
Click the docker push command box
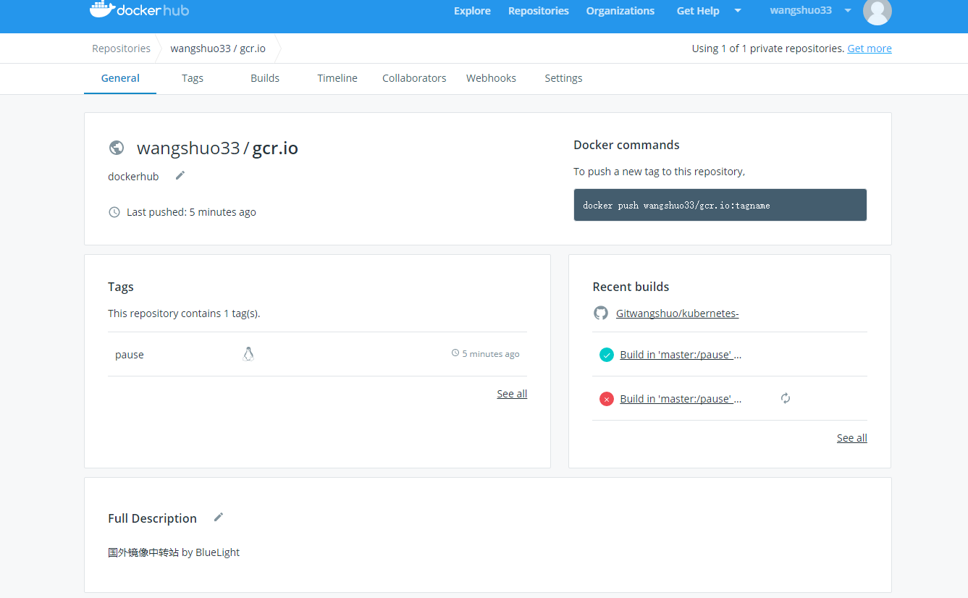(720, 205)
